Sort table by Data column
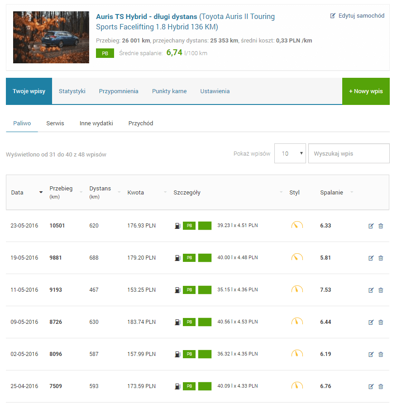The image size is (397, 403). pos(18,192)
